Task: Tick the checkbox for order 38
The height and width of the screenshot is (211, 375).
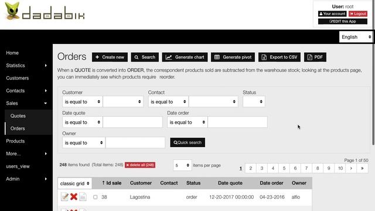Action: point(95,197)
